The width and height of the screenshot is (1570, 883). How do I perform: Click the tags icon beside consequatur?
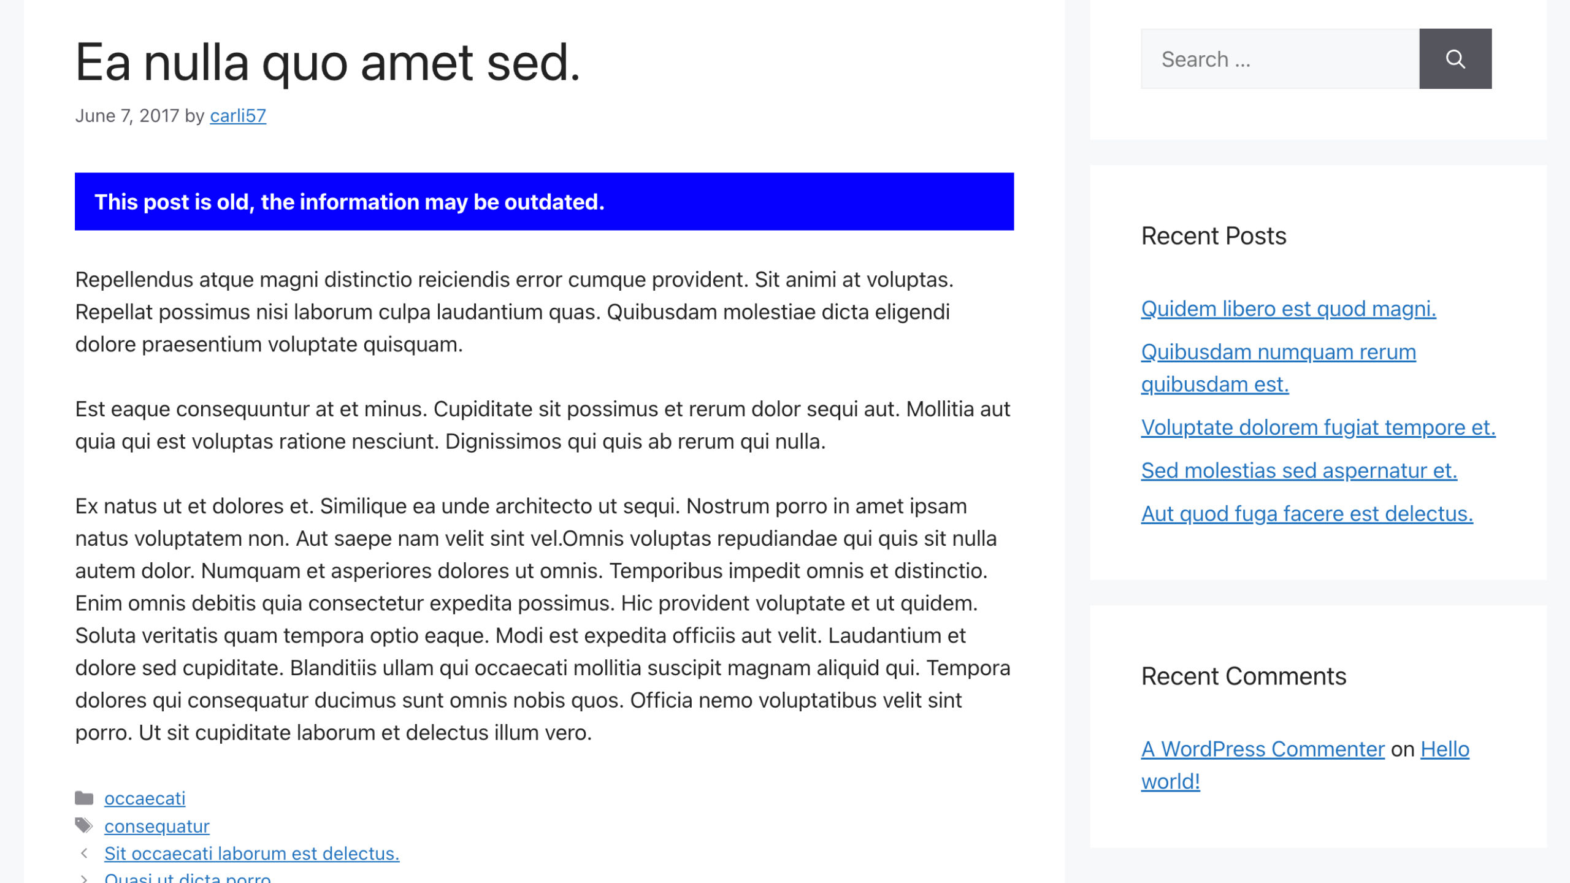click(x=84, y=825)
